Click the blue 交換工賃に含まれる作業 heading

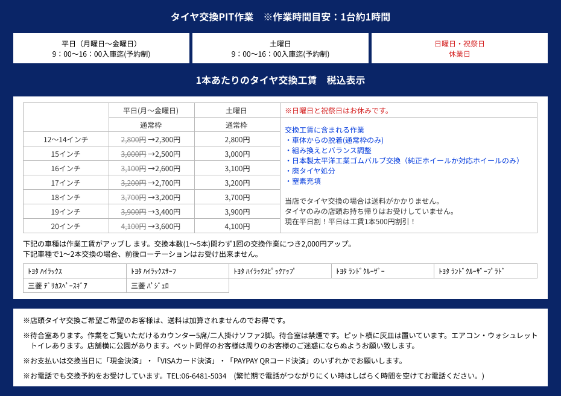coord(325,130)
